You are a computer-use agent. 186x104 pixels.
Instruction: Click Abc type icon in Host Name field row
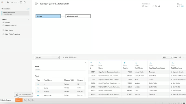[38, 95]
